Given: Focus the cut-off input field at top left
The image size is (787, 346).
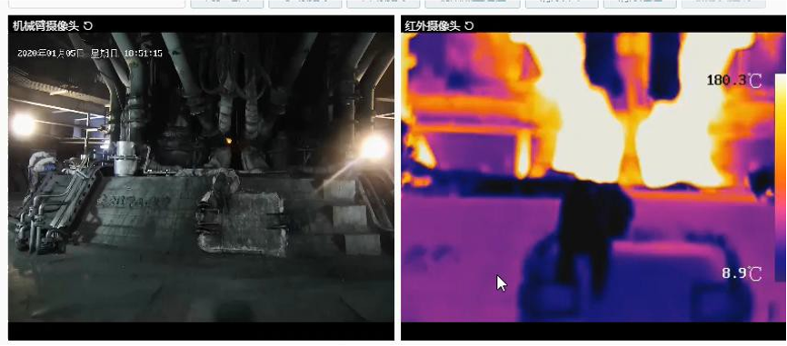Looking at the screenshot, I should click(x=97, y=4).
